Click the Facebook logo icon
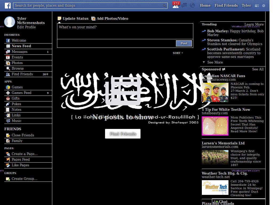The height and width of the screenshot is (205, 273). tap(7, 6)
